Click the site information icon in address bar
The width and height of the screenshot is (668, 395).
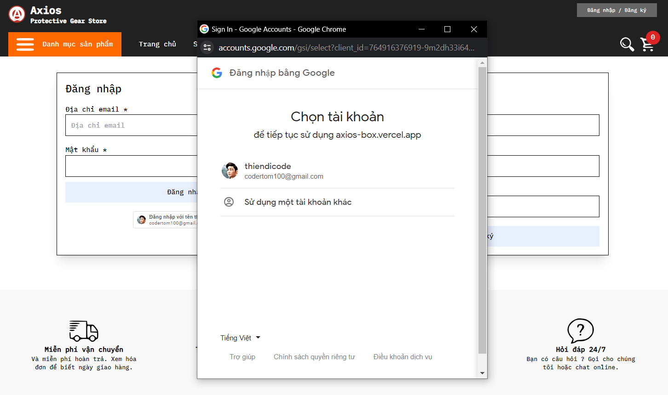coord(207,47)
